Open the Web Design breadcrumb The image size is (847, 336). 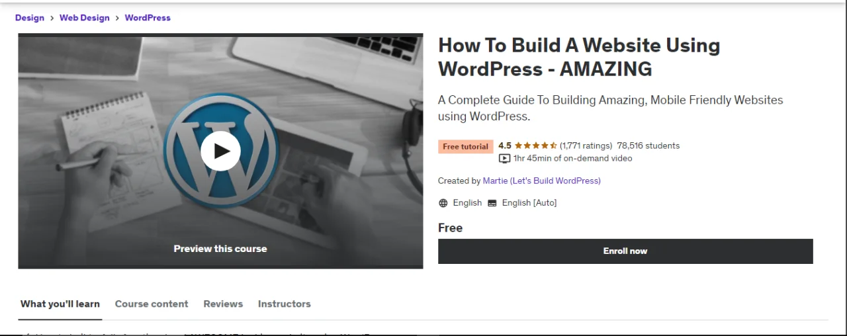pos(85,18)
